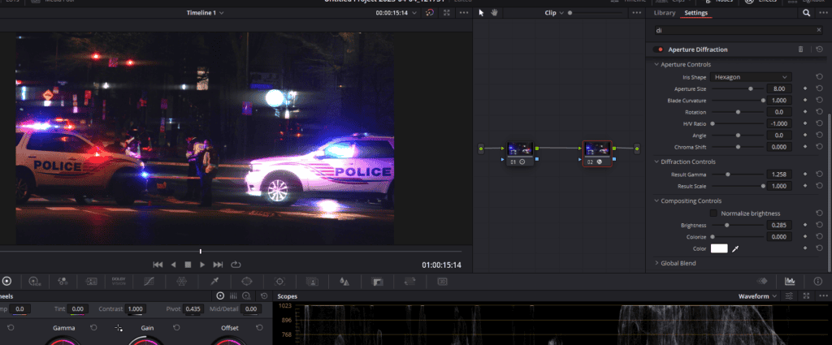Switch to color bars mode
Image resolution: width=832 pixels, height=345 pixels.
[x=233, y=296]
